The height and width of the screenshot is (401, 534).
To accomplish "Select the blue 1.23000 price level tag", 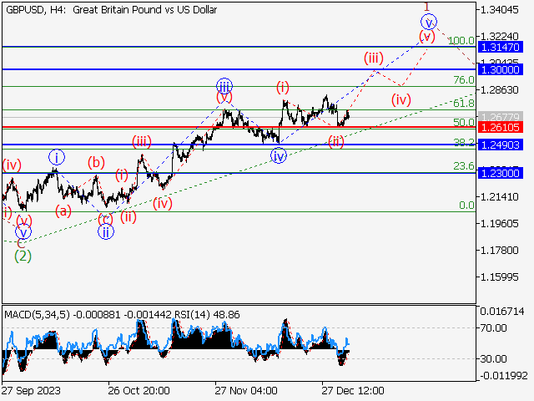I will [x=501, y=173].
